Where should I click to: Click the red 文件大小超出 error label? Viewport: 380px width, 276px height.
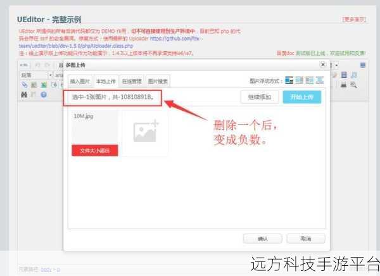(95, 151)
